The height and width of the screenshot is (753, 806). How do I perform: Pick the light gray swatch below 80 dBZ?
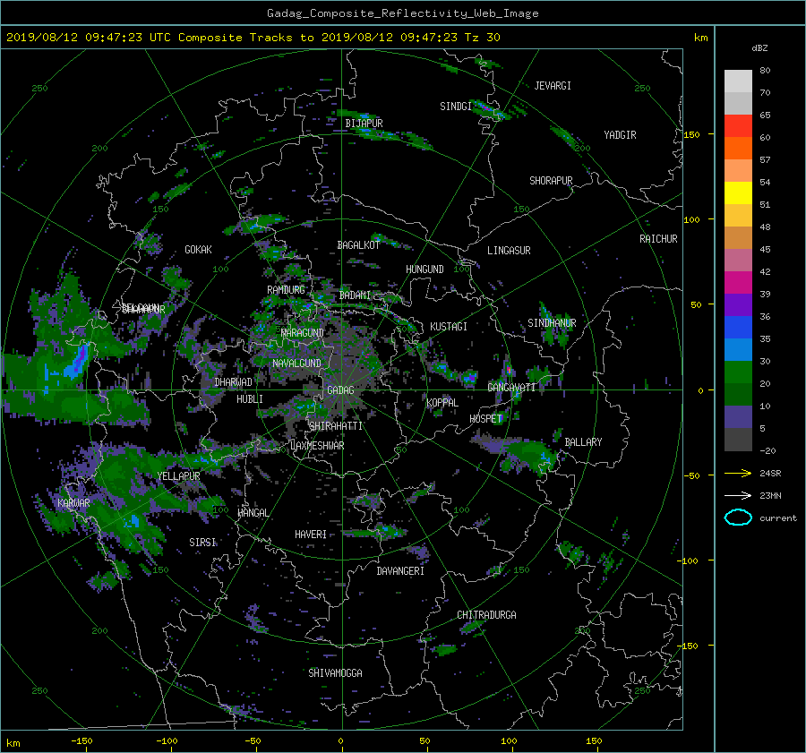(x=738, y=81)
